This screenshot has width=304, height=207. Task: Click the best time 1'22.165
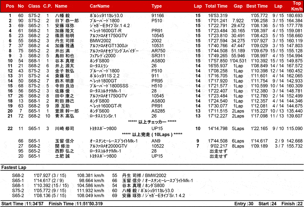(x=259, y=128)
